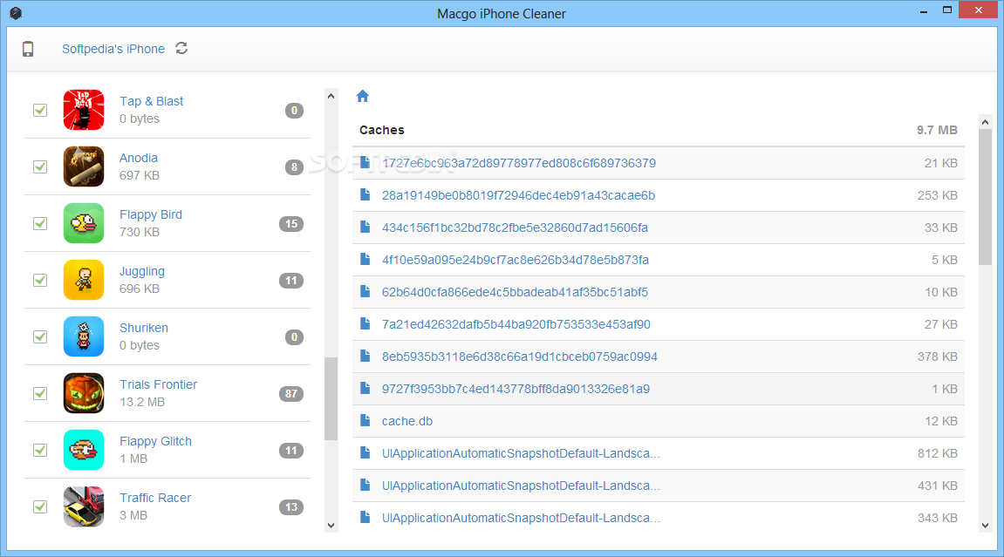Image resolution: width=1004 pixels, height=557 pixels.
Task: Open the cache.db file link
Action: pyautogui.click(x=407, y=421)
